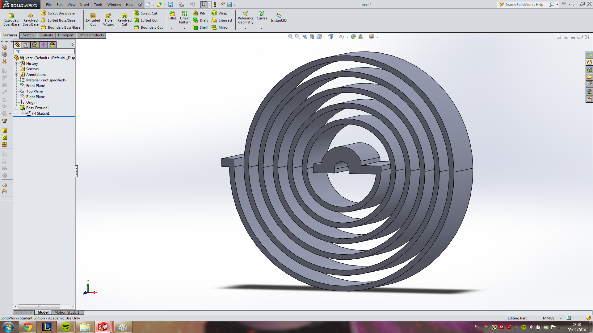
Task: Expand the Fillet options arrow
Action: tap(172, 28)
